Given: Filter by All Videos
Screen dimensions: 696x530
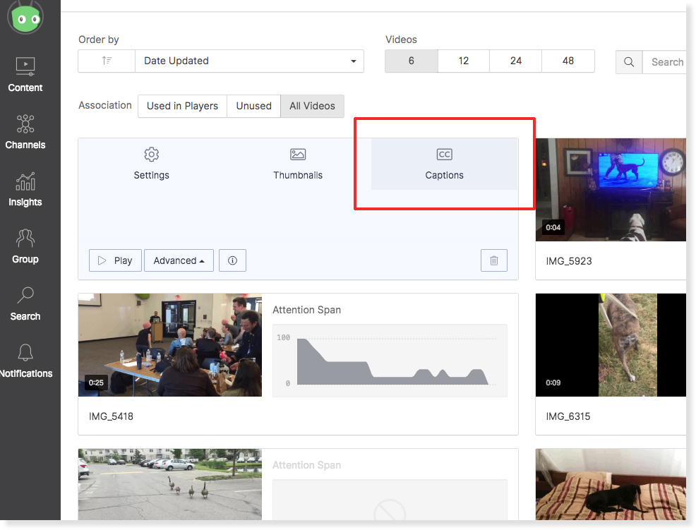Looking at the screenshot, I should point(313,106).
